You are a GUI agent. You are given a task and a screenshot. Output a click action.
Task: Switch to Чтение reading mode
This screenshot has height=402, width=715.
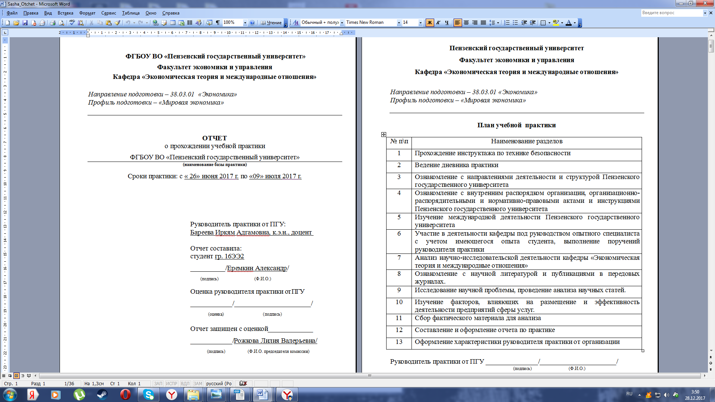pos(271,23)
